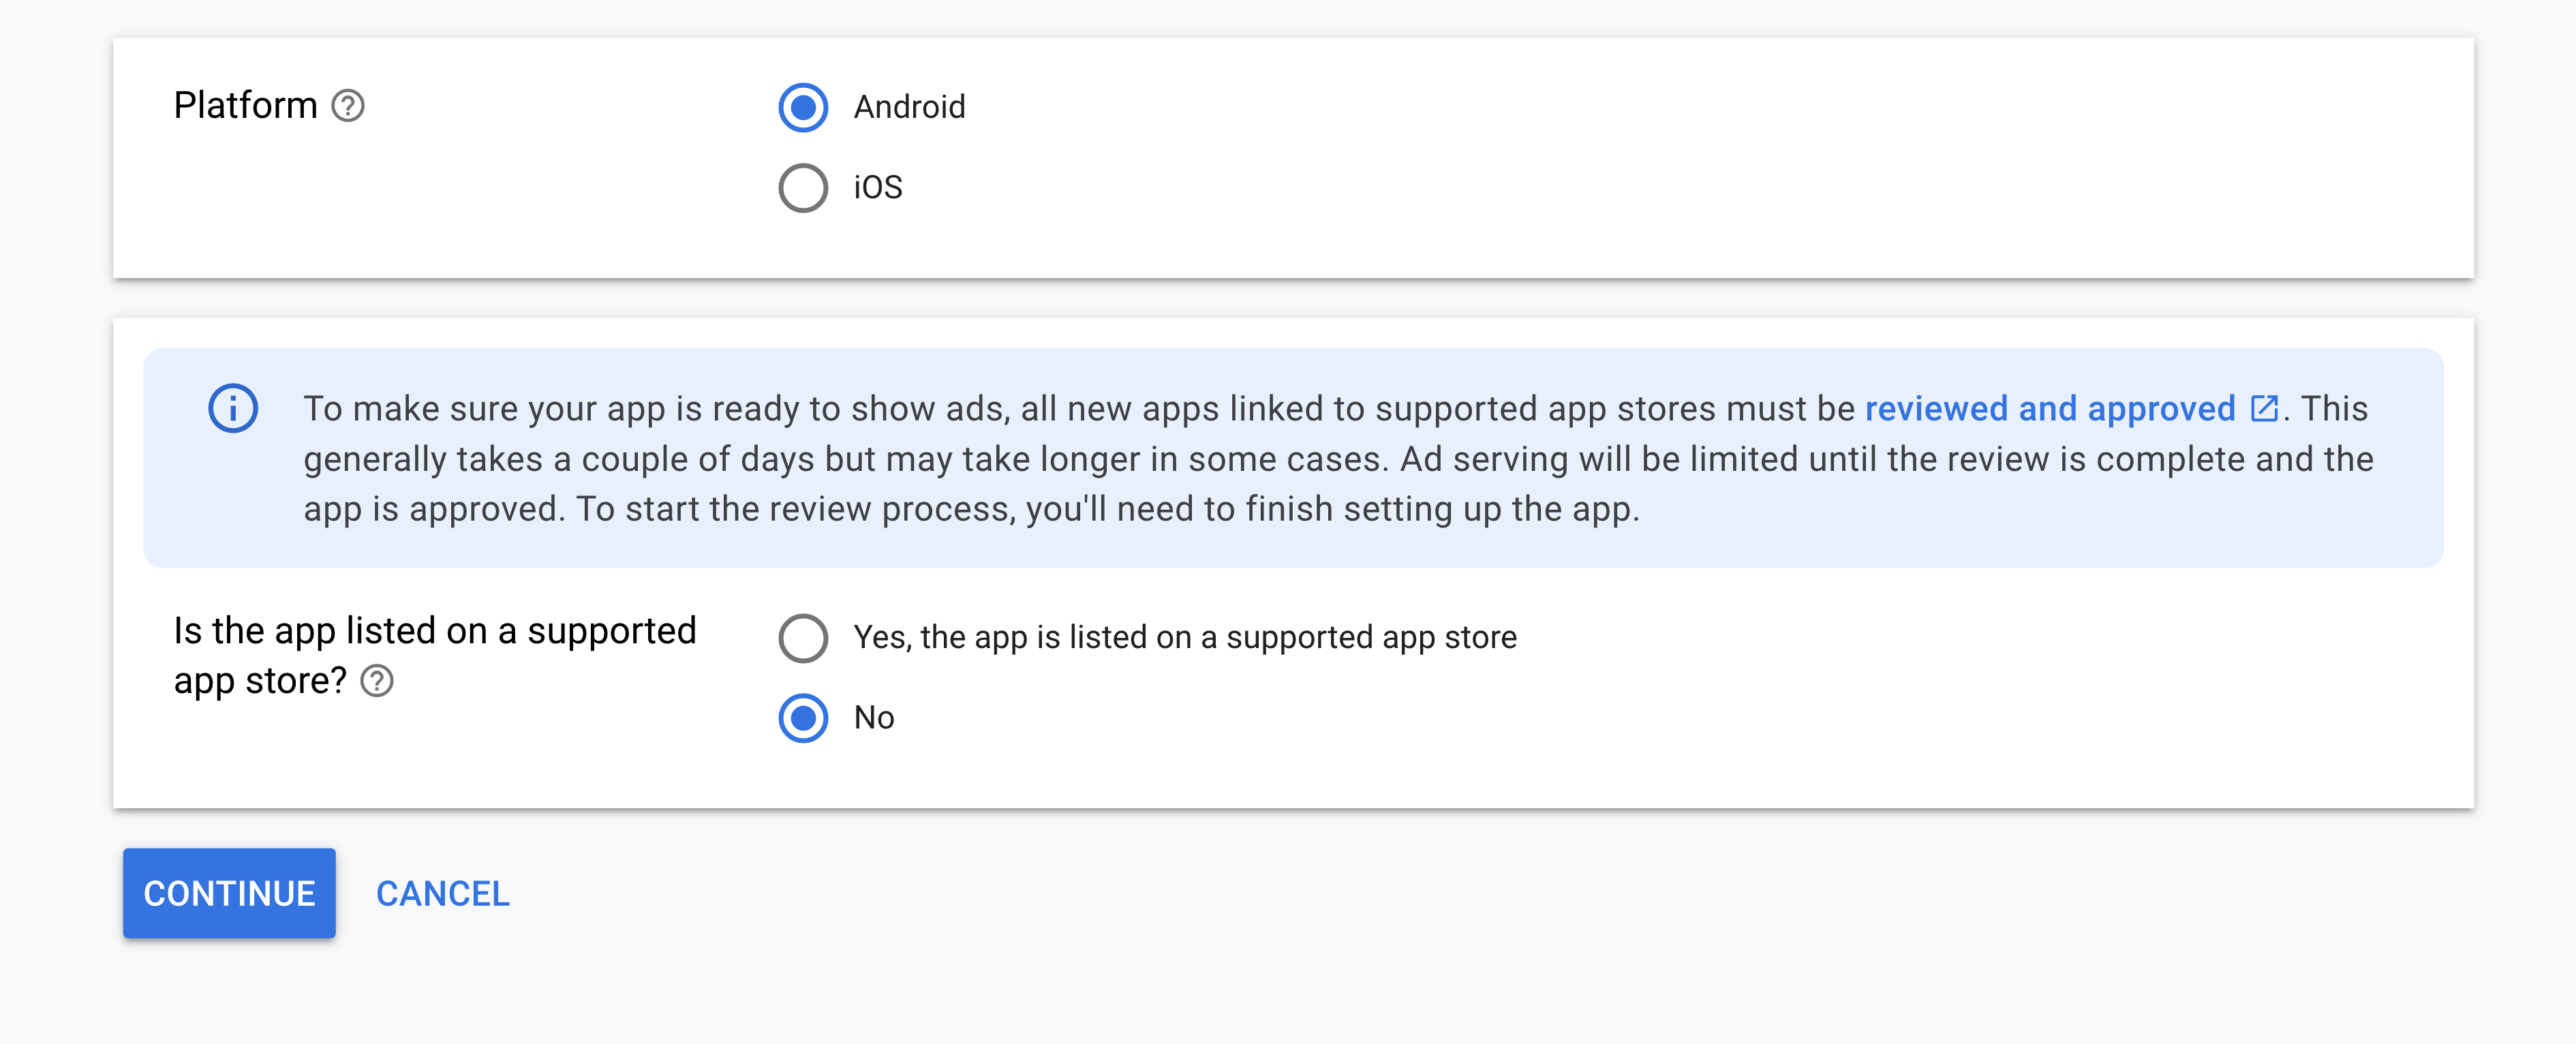This screenshot has height=1044, width=2576.
Task: Click the Platform field heading
Action: [245, 105]
